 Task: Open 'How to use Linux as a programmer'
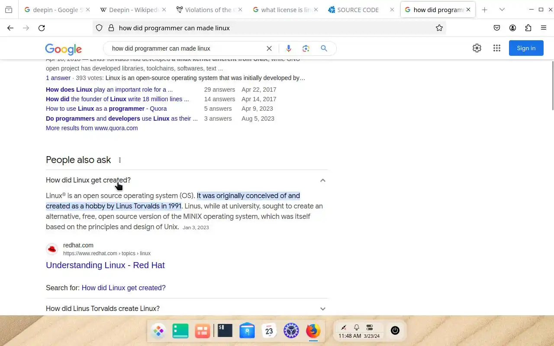(x=106, y=109)
